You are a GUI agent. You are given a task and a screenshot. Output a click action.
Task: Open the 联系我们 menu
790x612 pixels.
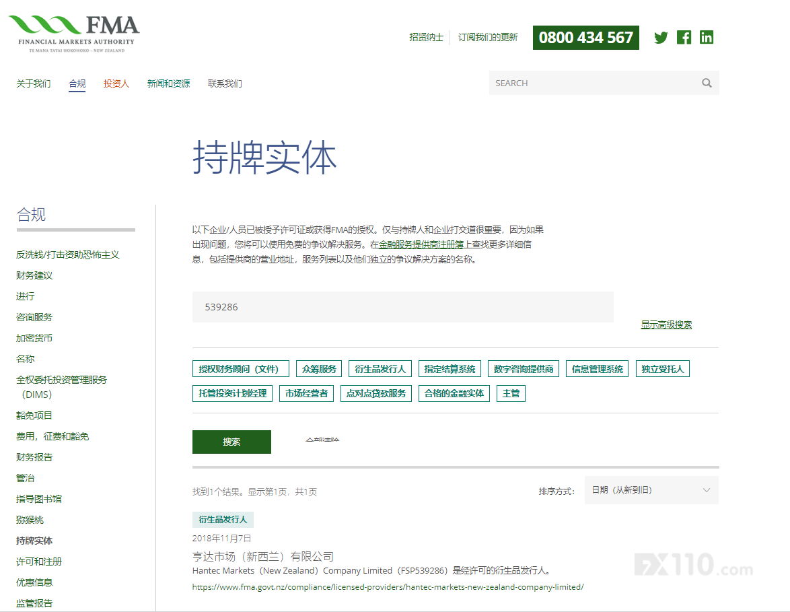tap(225, 83)
